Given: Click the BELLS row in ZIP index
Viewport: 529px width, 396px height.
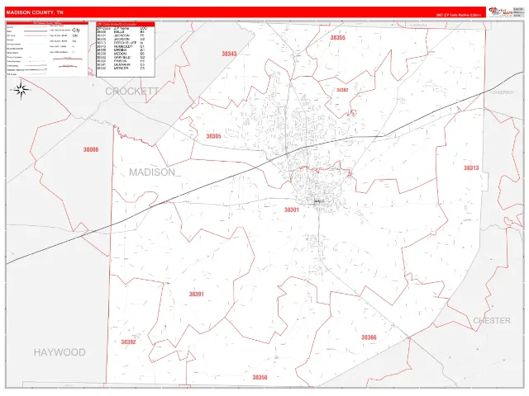Looking at the screenshot, I should [x=122, y=31].
